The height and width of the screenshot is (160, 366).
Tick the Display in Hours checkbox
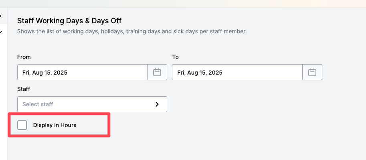tap(22, 125)
